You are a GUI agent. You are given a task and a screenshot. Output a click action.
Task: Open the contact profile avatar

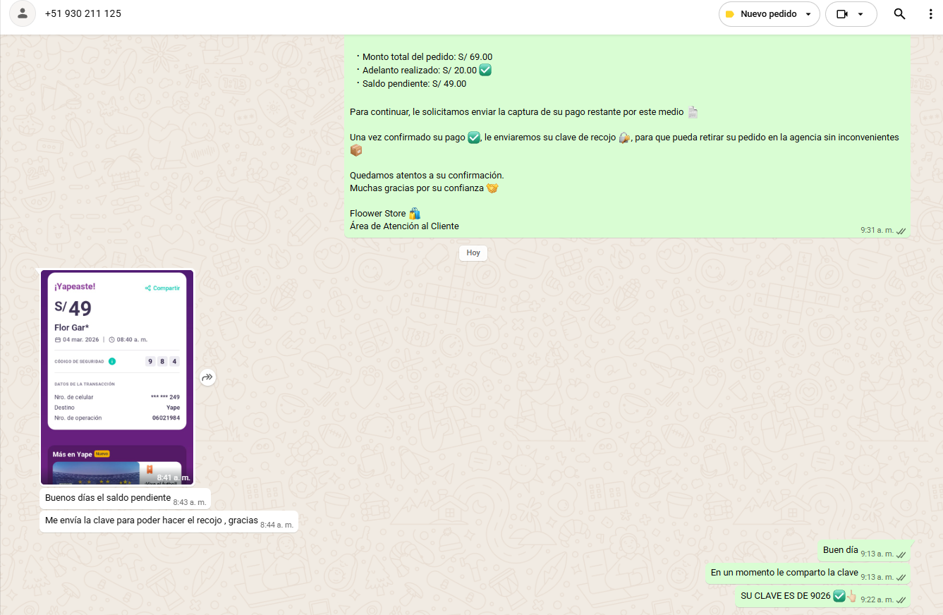tap(23, 13)
